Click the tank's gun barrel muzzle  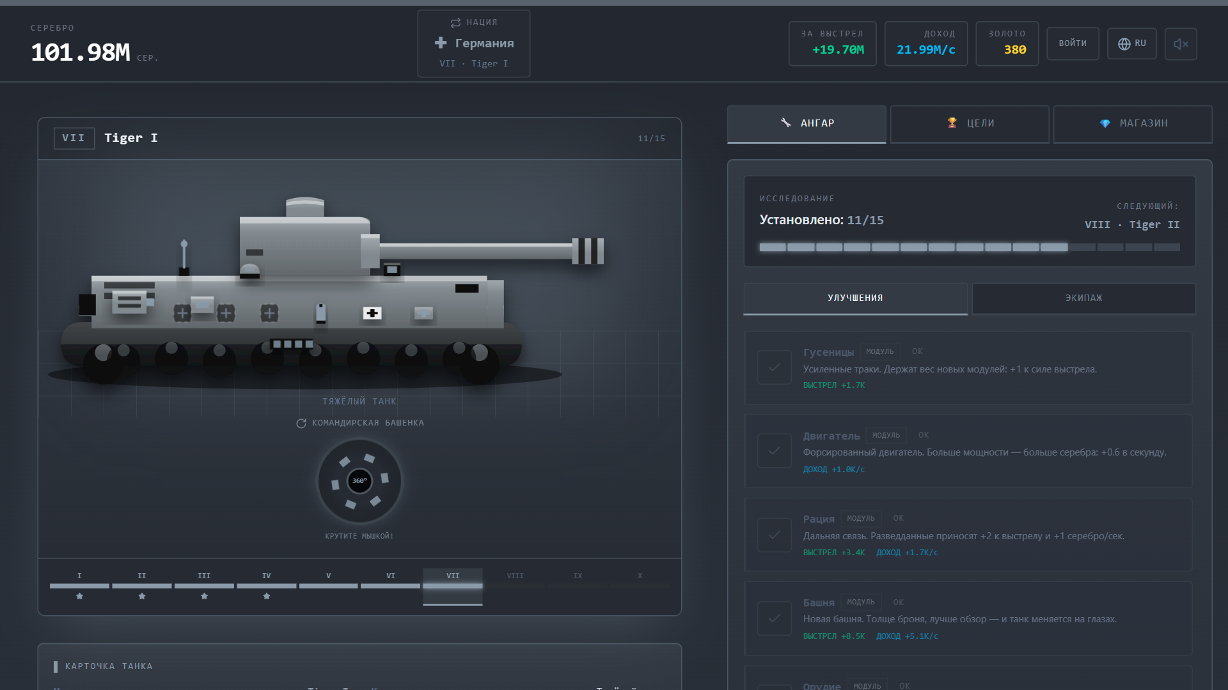[588, 251]
